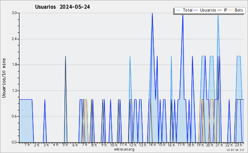Viewport: 248px width, 153px height.
Task: Click the orange Bots legend line
Action: (231, 10)
